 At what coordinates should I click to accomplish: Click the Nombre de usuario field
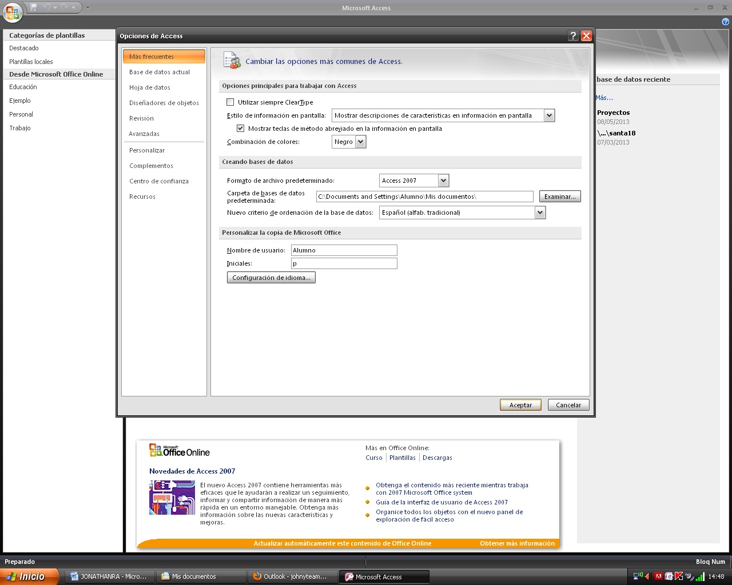(x=344, y=250)
